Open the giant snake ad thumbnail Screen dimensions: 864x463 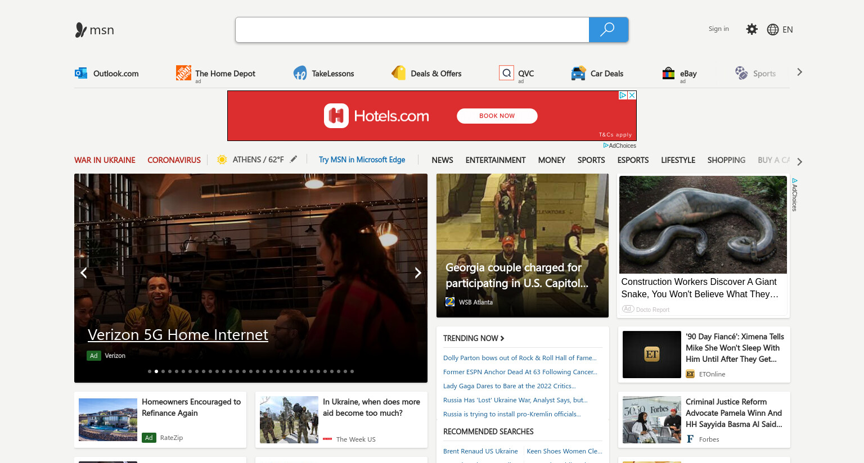[x=703, y=225]
